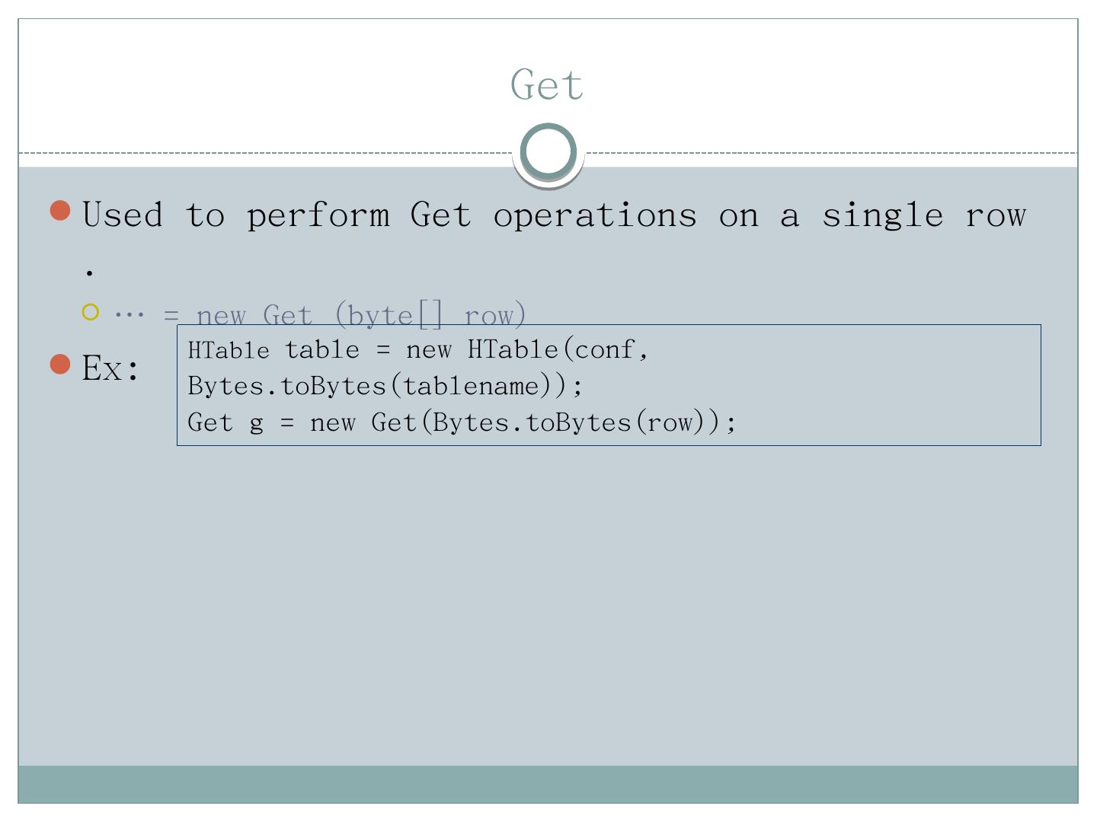Click the yellow hollow bullet of the sub-item
Image resolution: width=1097 pixels, height=822 pixels.
pos(91,312)
